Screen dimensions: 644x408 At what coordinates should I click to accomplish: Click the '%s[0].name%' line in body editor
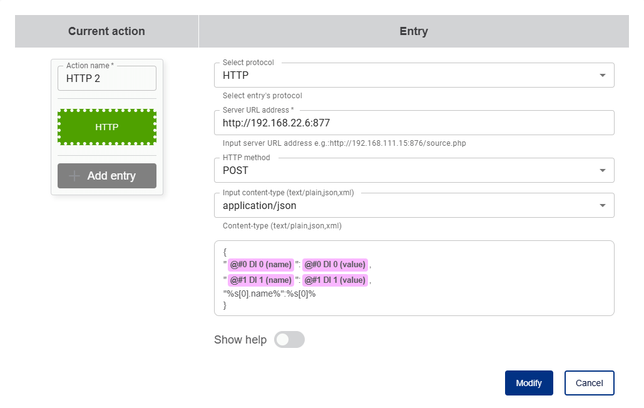270,293
